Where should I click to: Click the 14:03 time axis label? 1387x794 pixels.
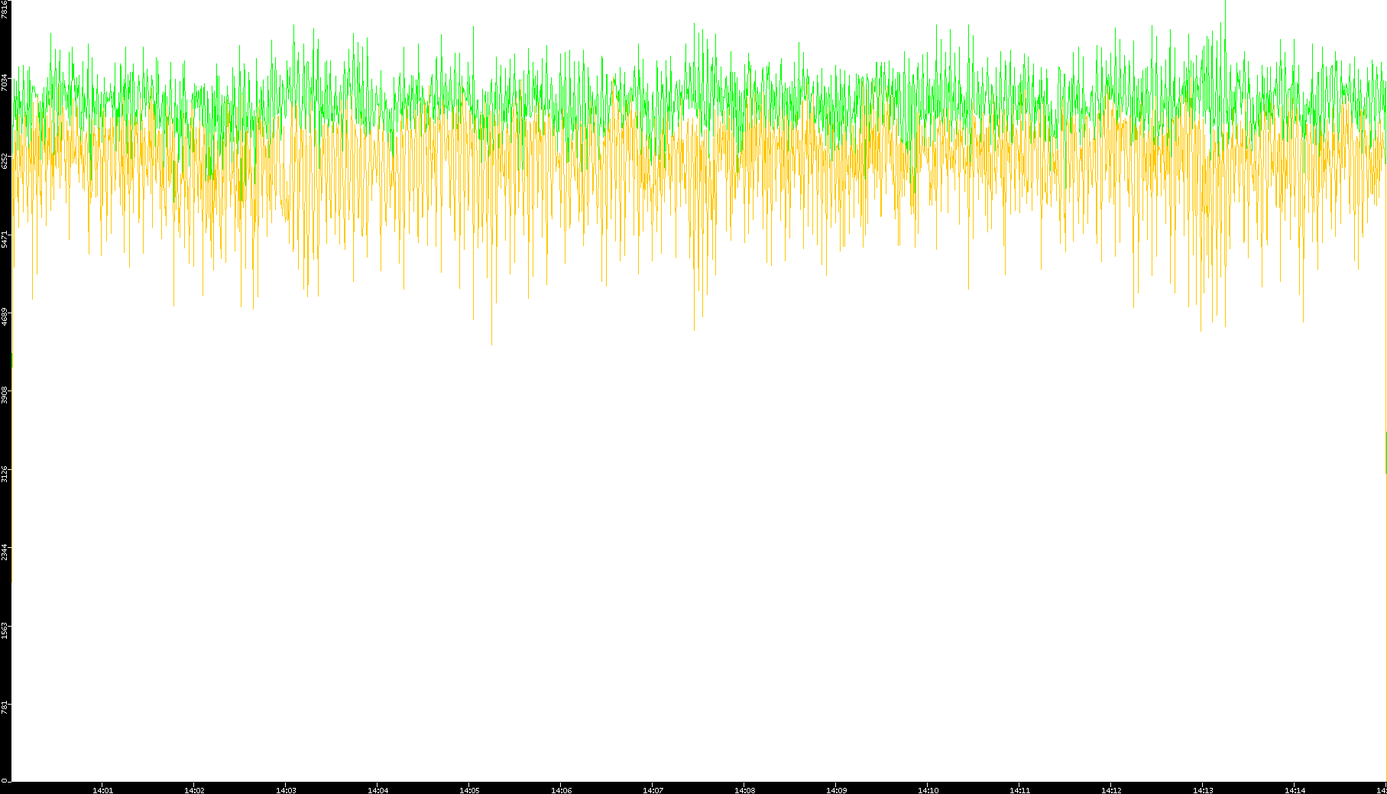click(286, 789)
